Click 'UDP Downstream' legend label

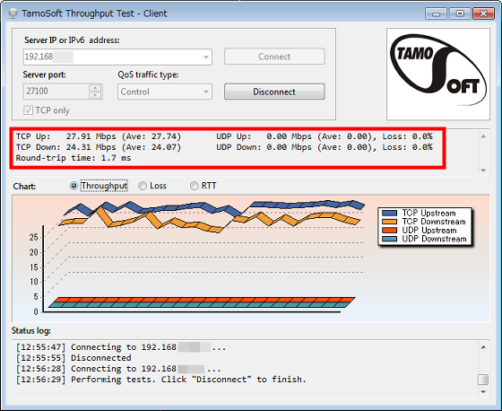coord(434,239)
